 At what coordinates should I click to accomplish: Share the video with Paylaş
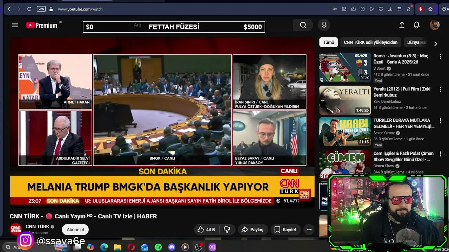click(x=253, y=230)
